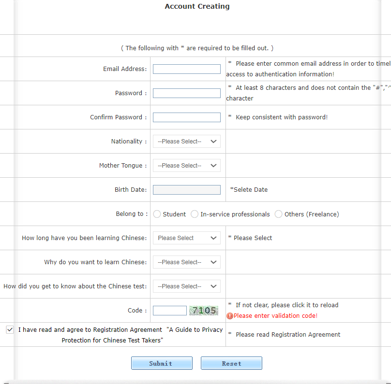The height and width of the screenshot is (384, 391).
Task: Choose In-service professionals option
Action: click(195, 214)
